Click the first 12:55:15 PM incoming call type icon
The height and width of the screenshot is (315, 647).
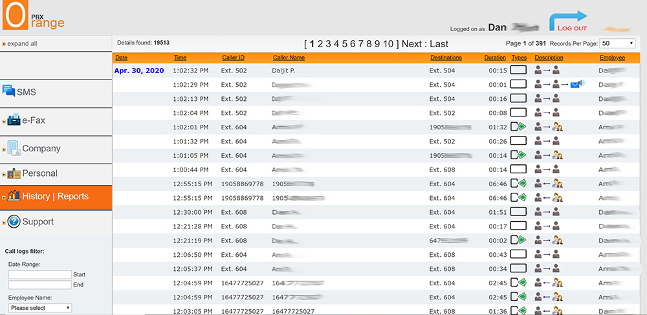pos(519,183)
